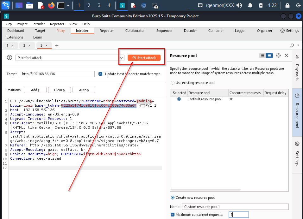The width and height of the screenshot is (303, 219).
Task: Open the View menu
Action: point(73,24)
